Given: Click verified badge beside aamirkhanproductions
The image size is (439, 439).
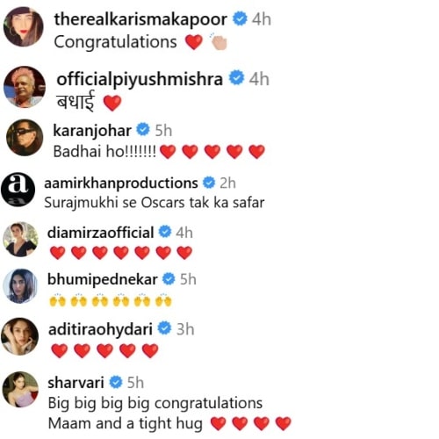Looking at the screenshot, I should 209,183.
